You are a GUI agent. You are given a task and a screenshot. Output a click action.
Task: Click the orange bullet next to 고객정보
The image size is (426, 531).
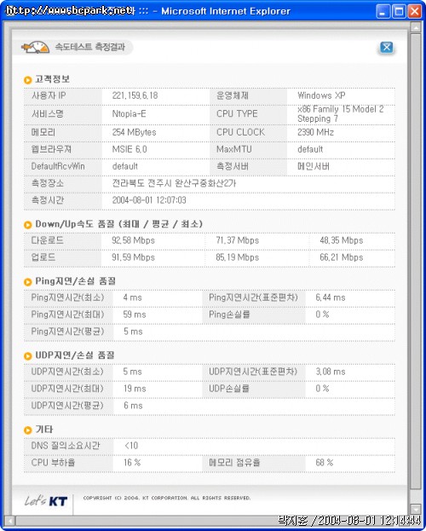tap(28, 80)
